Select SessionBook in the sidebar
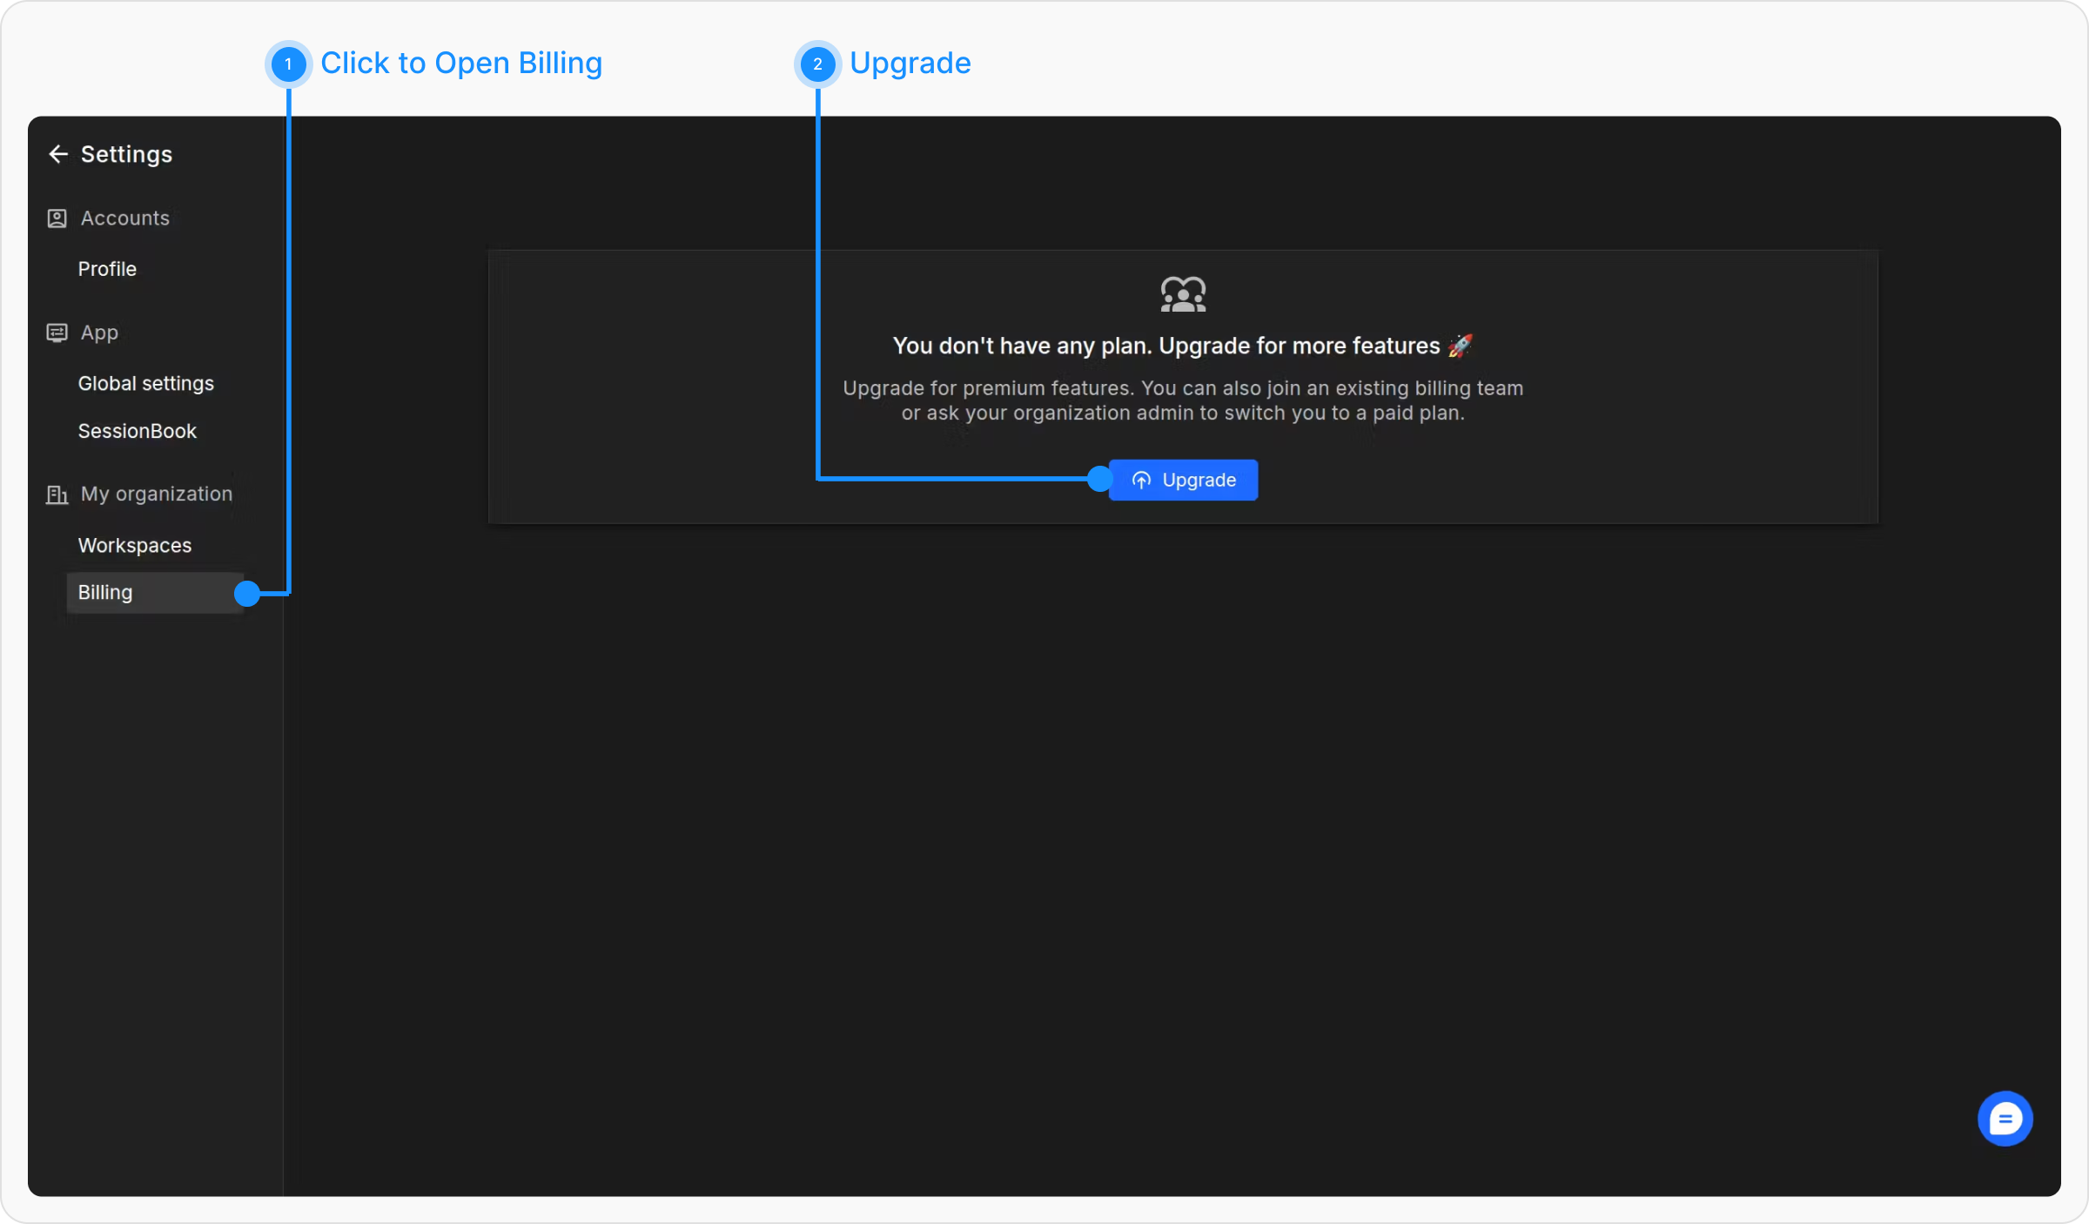This screenshot has width=2089, height=1224. (x=137, y=431)
